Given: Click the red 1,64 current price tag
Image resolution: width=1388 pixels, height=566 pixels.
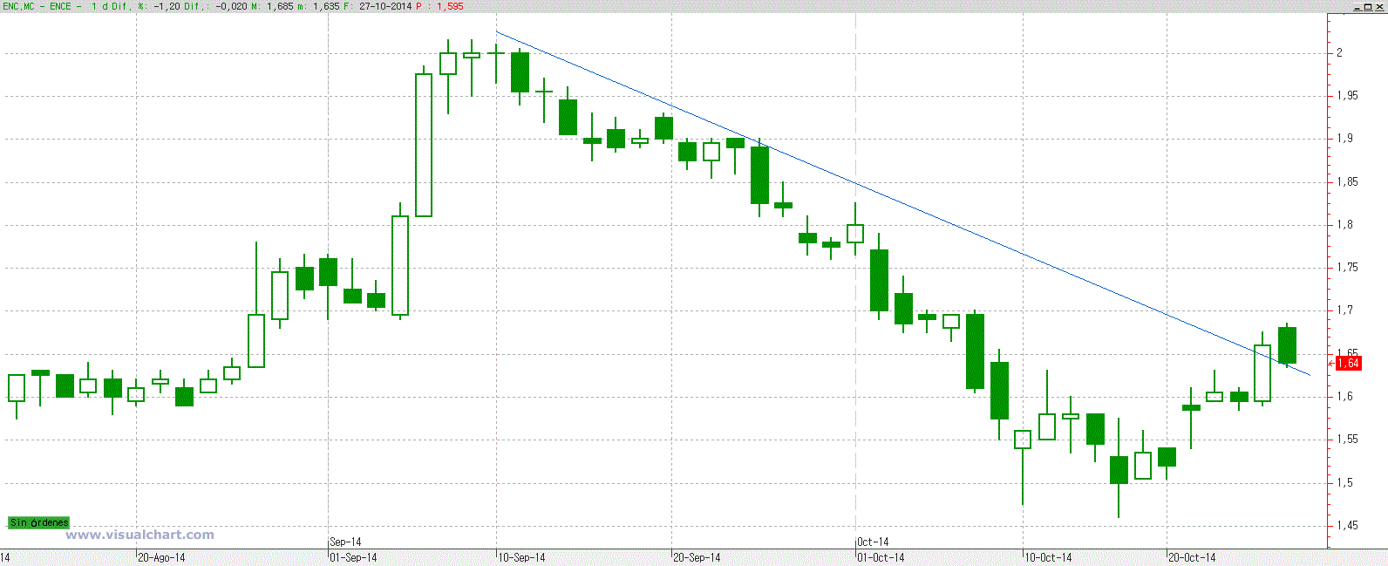Looking at the screenshot, I should (x=1348, y=363).
